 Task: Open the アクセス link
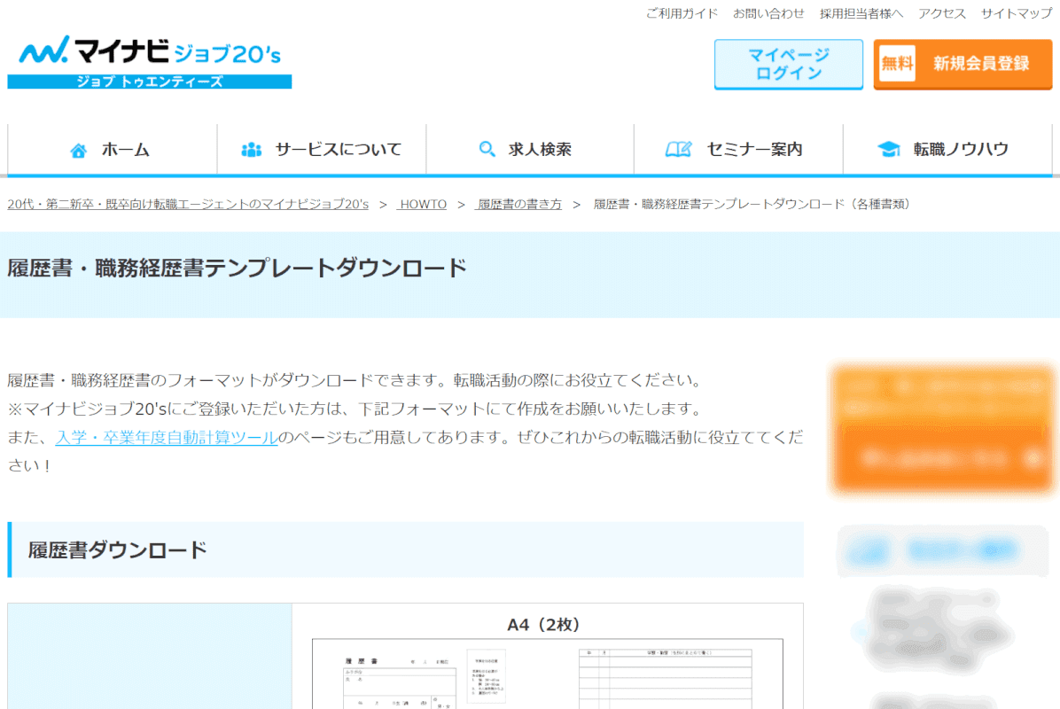(x=942, y=13)
